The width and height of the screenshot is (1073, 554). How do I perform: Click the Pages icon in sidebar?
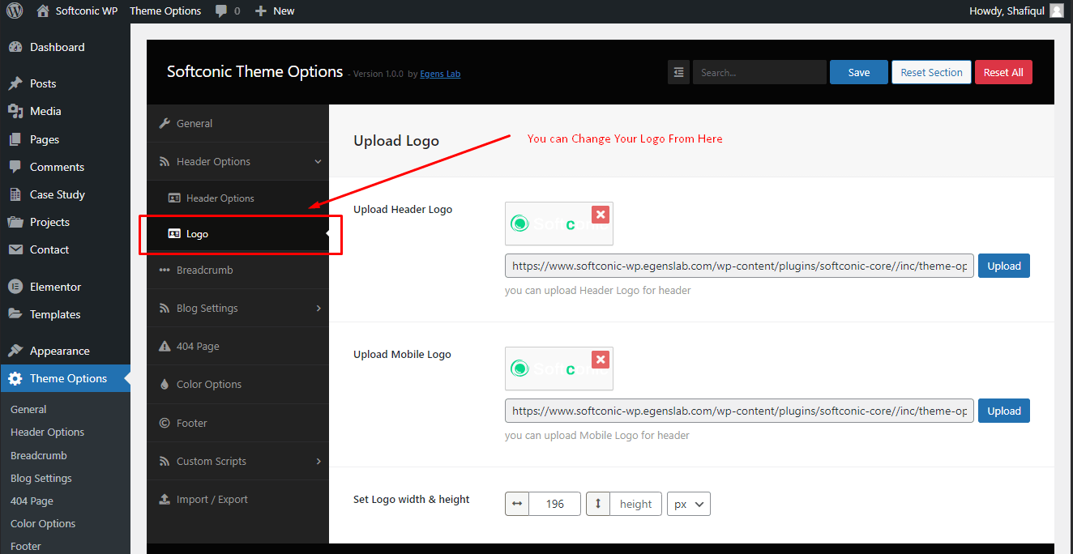(x=15, y=139)
